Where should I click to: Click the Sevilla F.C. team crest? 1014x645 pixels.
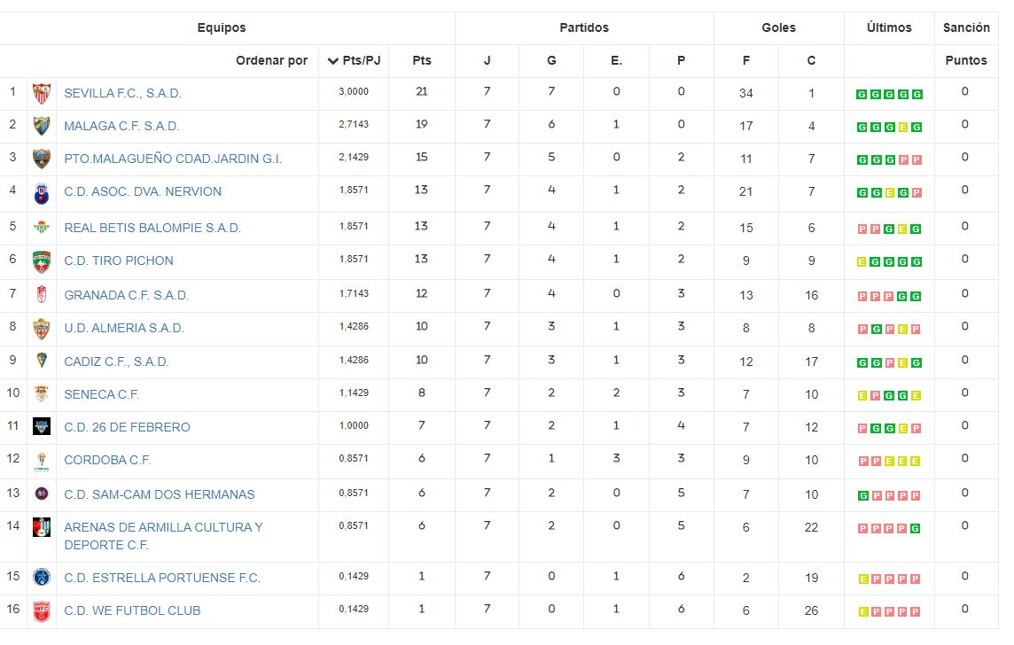coord(42,94)
